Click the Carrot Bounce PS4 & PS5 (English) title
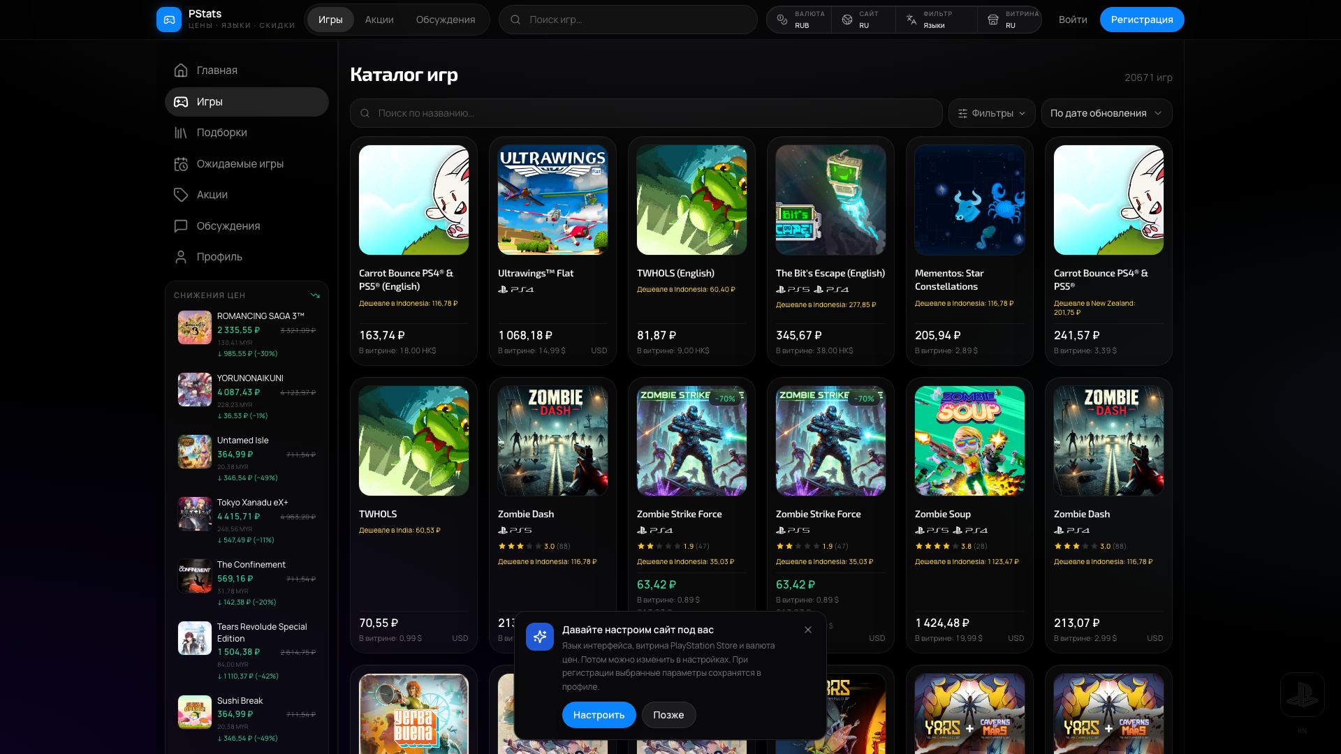 point(406,280)
